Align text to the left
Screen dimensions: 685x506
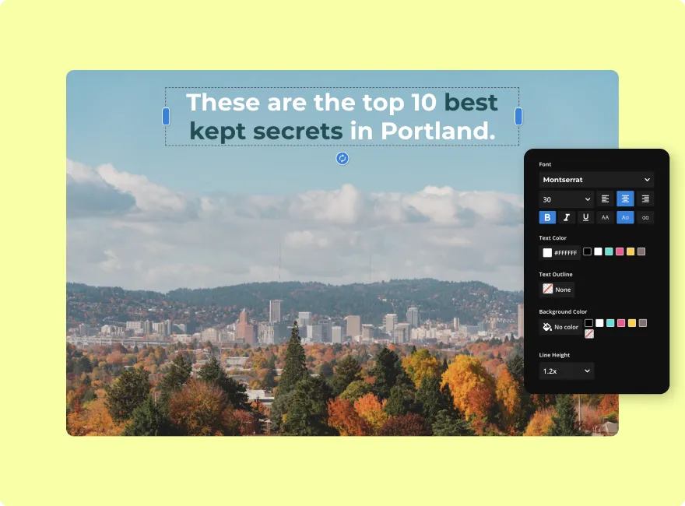605,199
